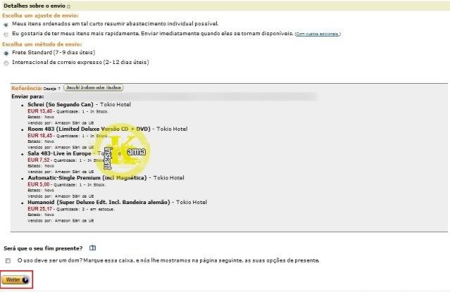Click the Weiter button to continue
This screenshot has height=292, width=450.
tap(15, 279)
